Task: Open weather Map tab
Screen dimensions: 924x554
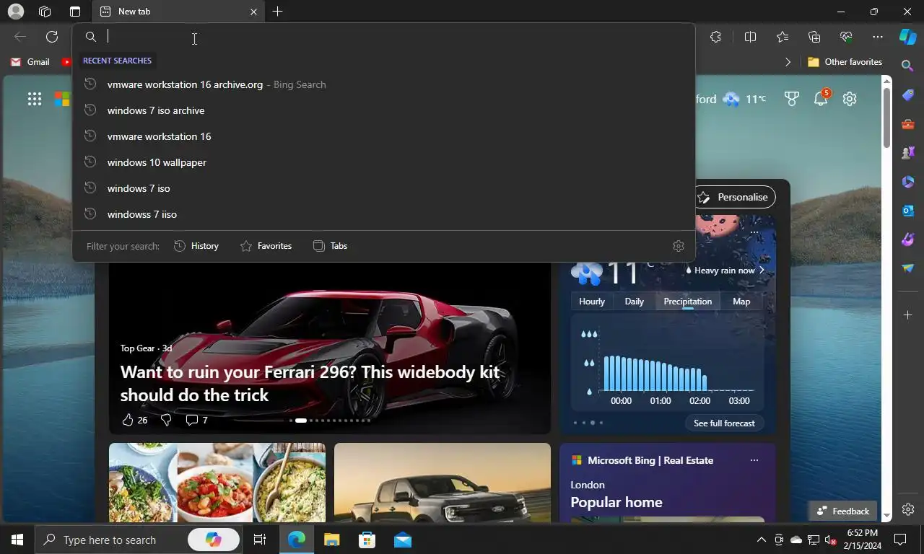Action: 741,302
